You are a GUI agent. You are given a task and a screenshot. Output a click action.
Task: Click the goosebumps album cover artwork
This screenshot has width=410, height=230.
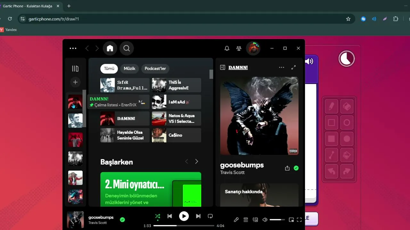tap(259, 116)
